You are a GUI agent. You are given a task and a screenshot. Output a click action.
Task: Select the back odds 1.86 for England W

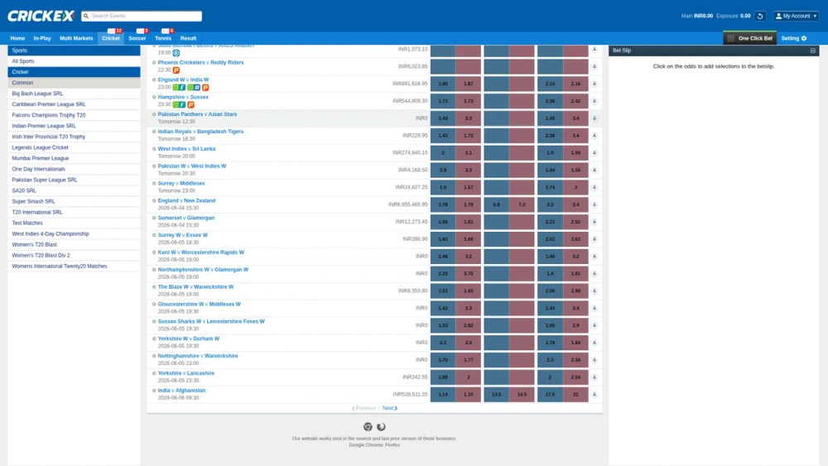[x=443, y=84]
